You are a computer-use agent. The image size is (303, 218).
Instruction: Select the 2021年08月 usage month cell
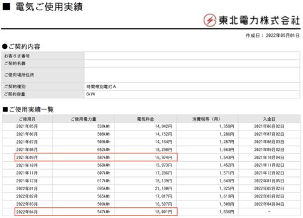[x=27, y=150]
